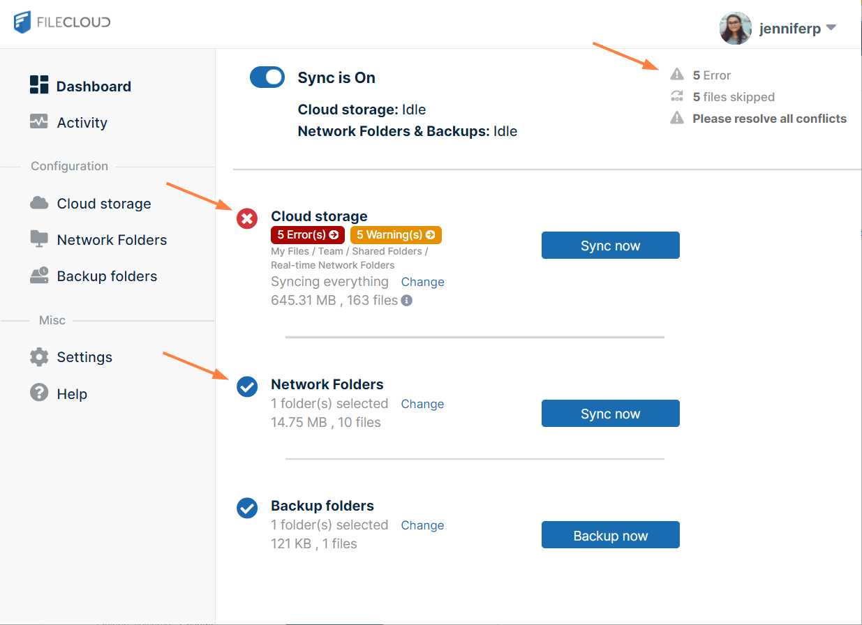Expand the 5 Warning(s) orange badge

396,235
